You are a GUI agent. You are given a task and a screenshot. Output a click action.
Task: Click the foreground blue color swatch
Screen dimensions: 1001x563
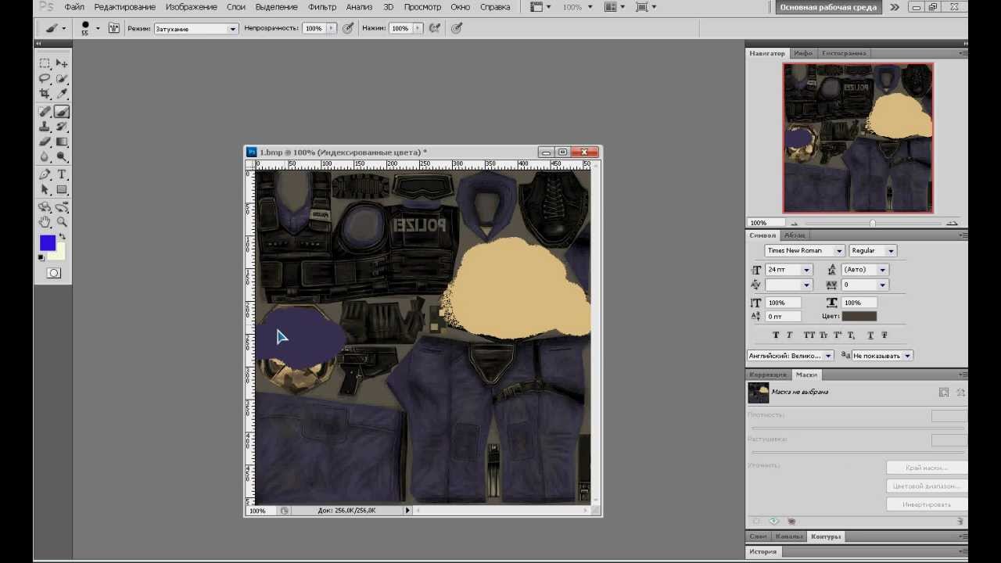[x=47, y=243]
